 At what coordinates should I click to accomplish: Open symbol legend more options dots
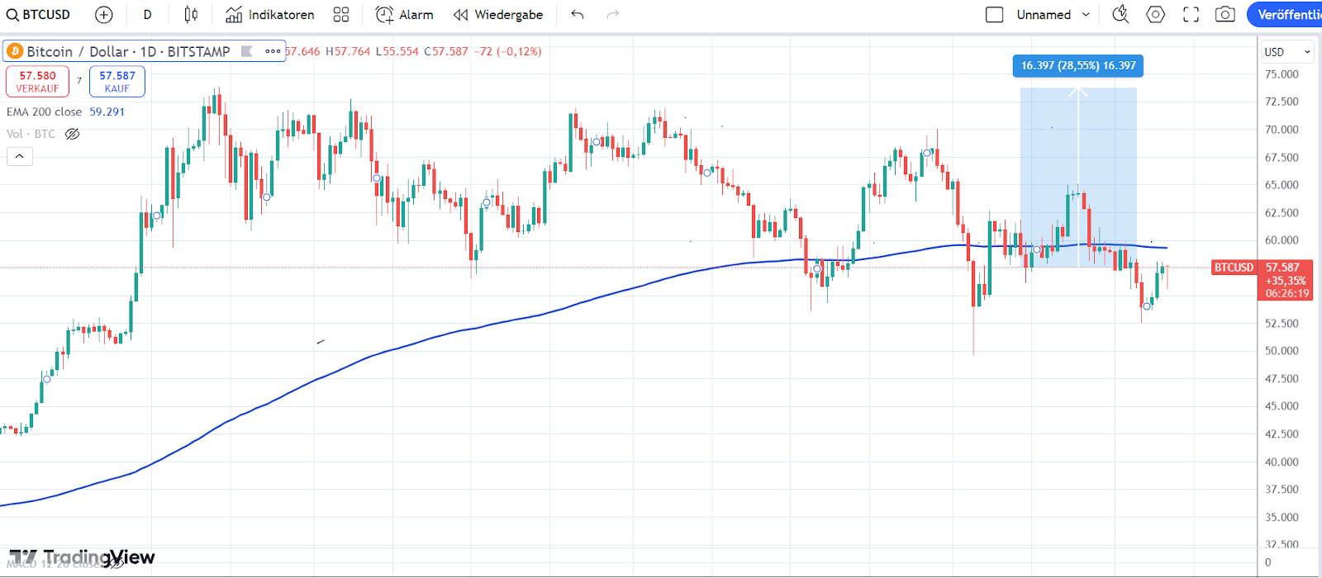273,51
